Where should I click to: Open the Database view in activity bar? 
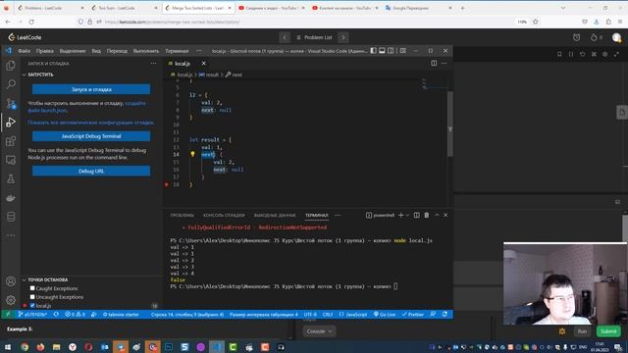coord(11,217)
